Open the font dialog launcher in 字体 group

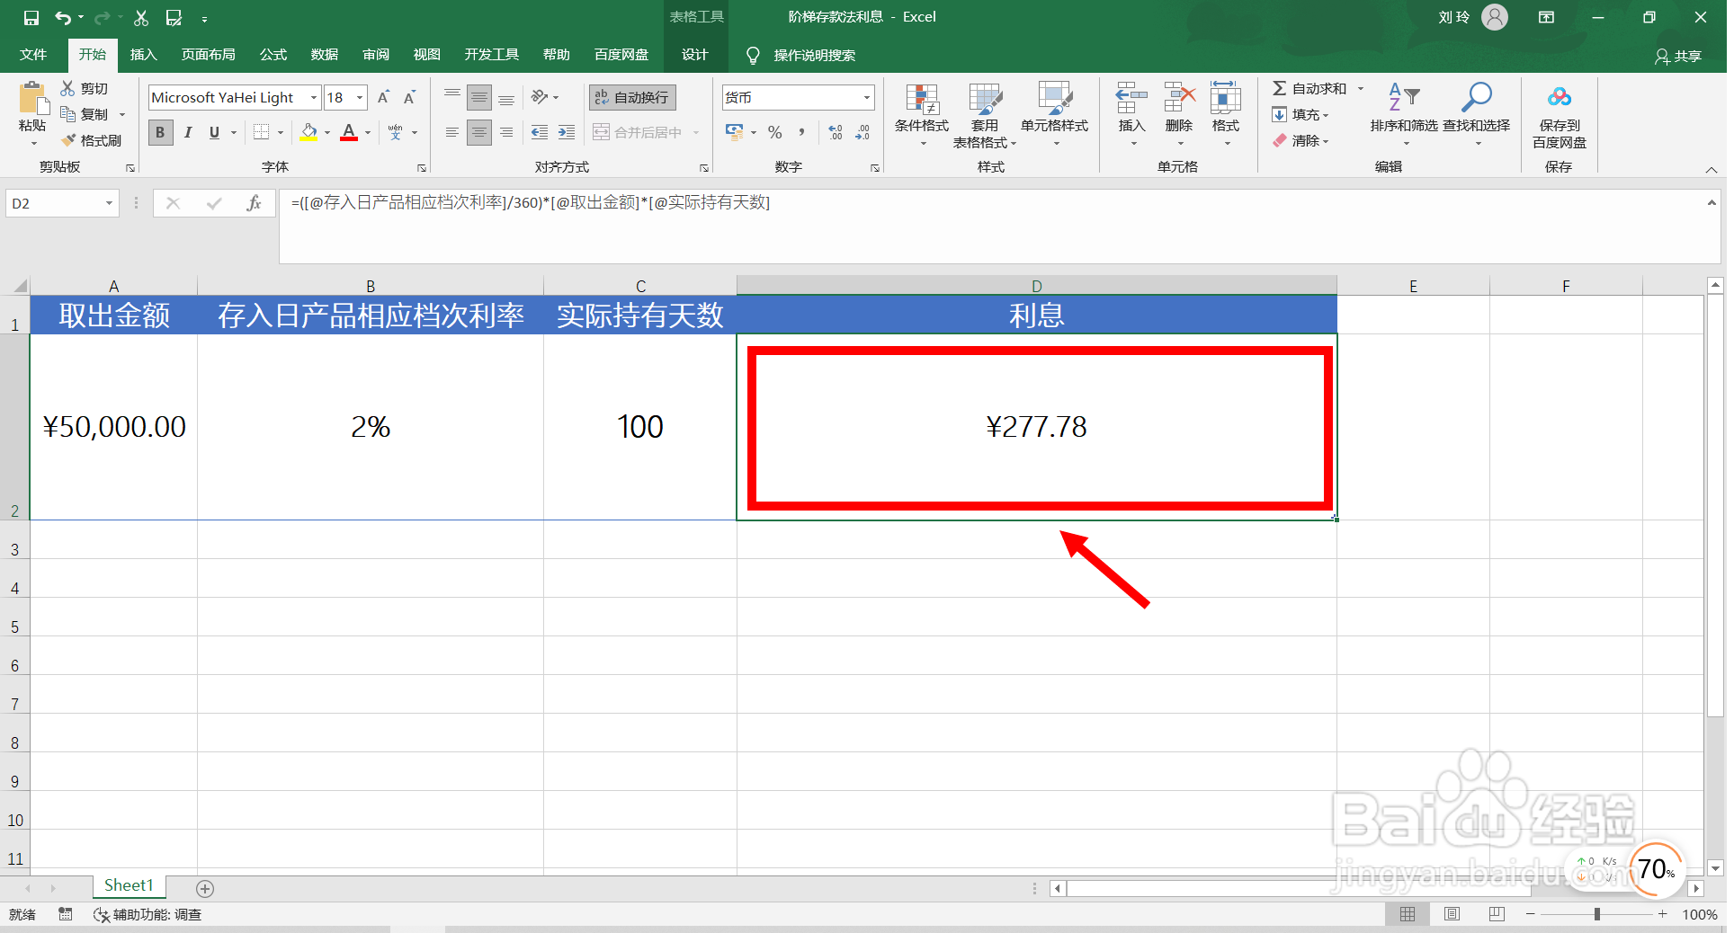pyautogui.click(x=422, y=168)
